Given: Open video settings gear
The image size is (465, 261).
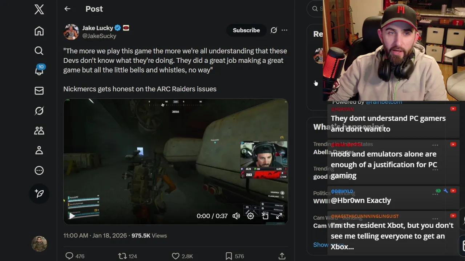Looking at the screenshot, I should 251,216.
